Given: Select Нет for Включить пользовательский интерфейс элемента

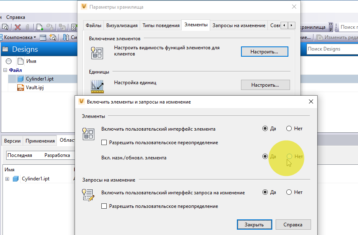Looking at the screenshot, I should pyautogui.click(x=289, y=129).
